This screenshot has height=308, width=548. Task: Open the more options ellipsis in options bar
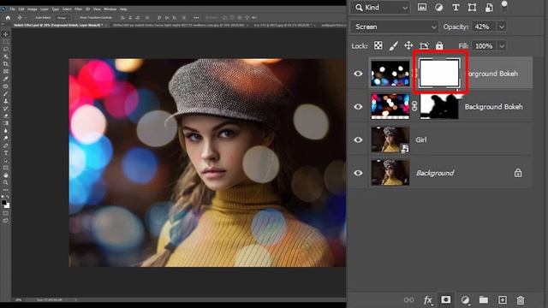point(196,17)
